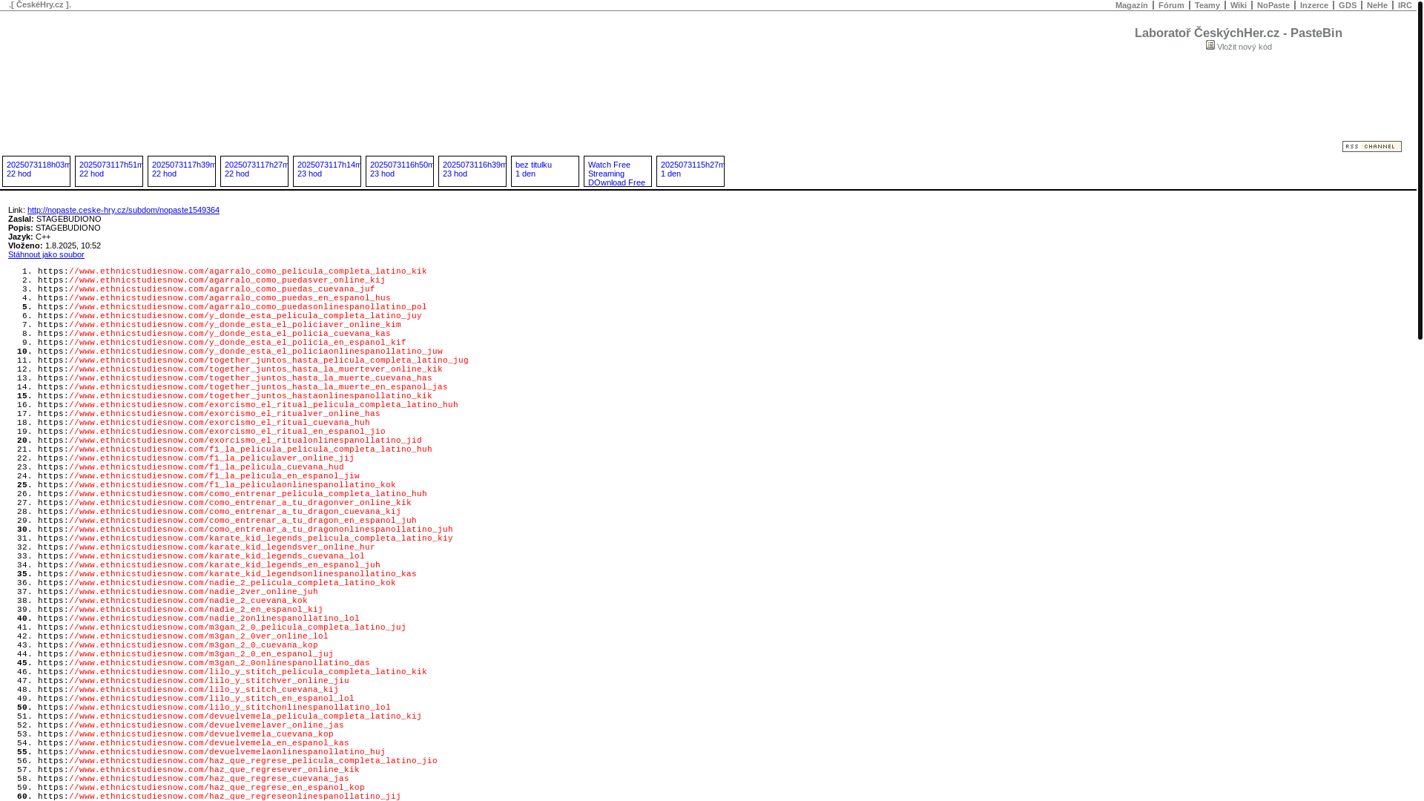The image size is (1424, 801).
Task: Click line 8 y_donde_esta_el_policia_cuevana_kas
Action: (214, 334)
